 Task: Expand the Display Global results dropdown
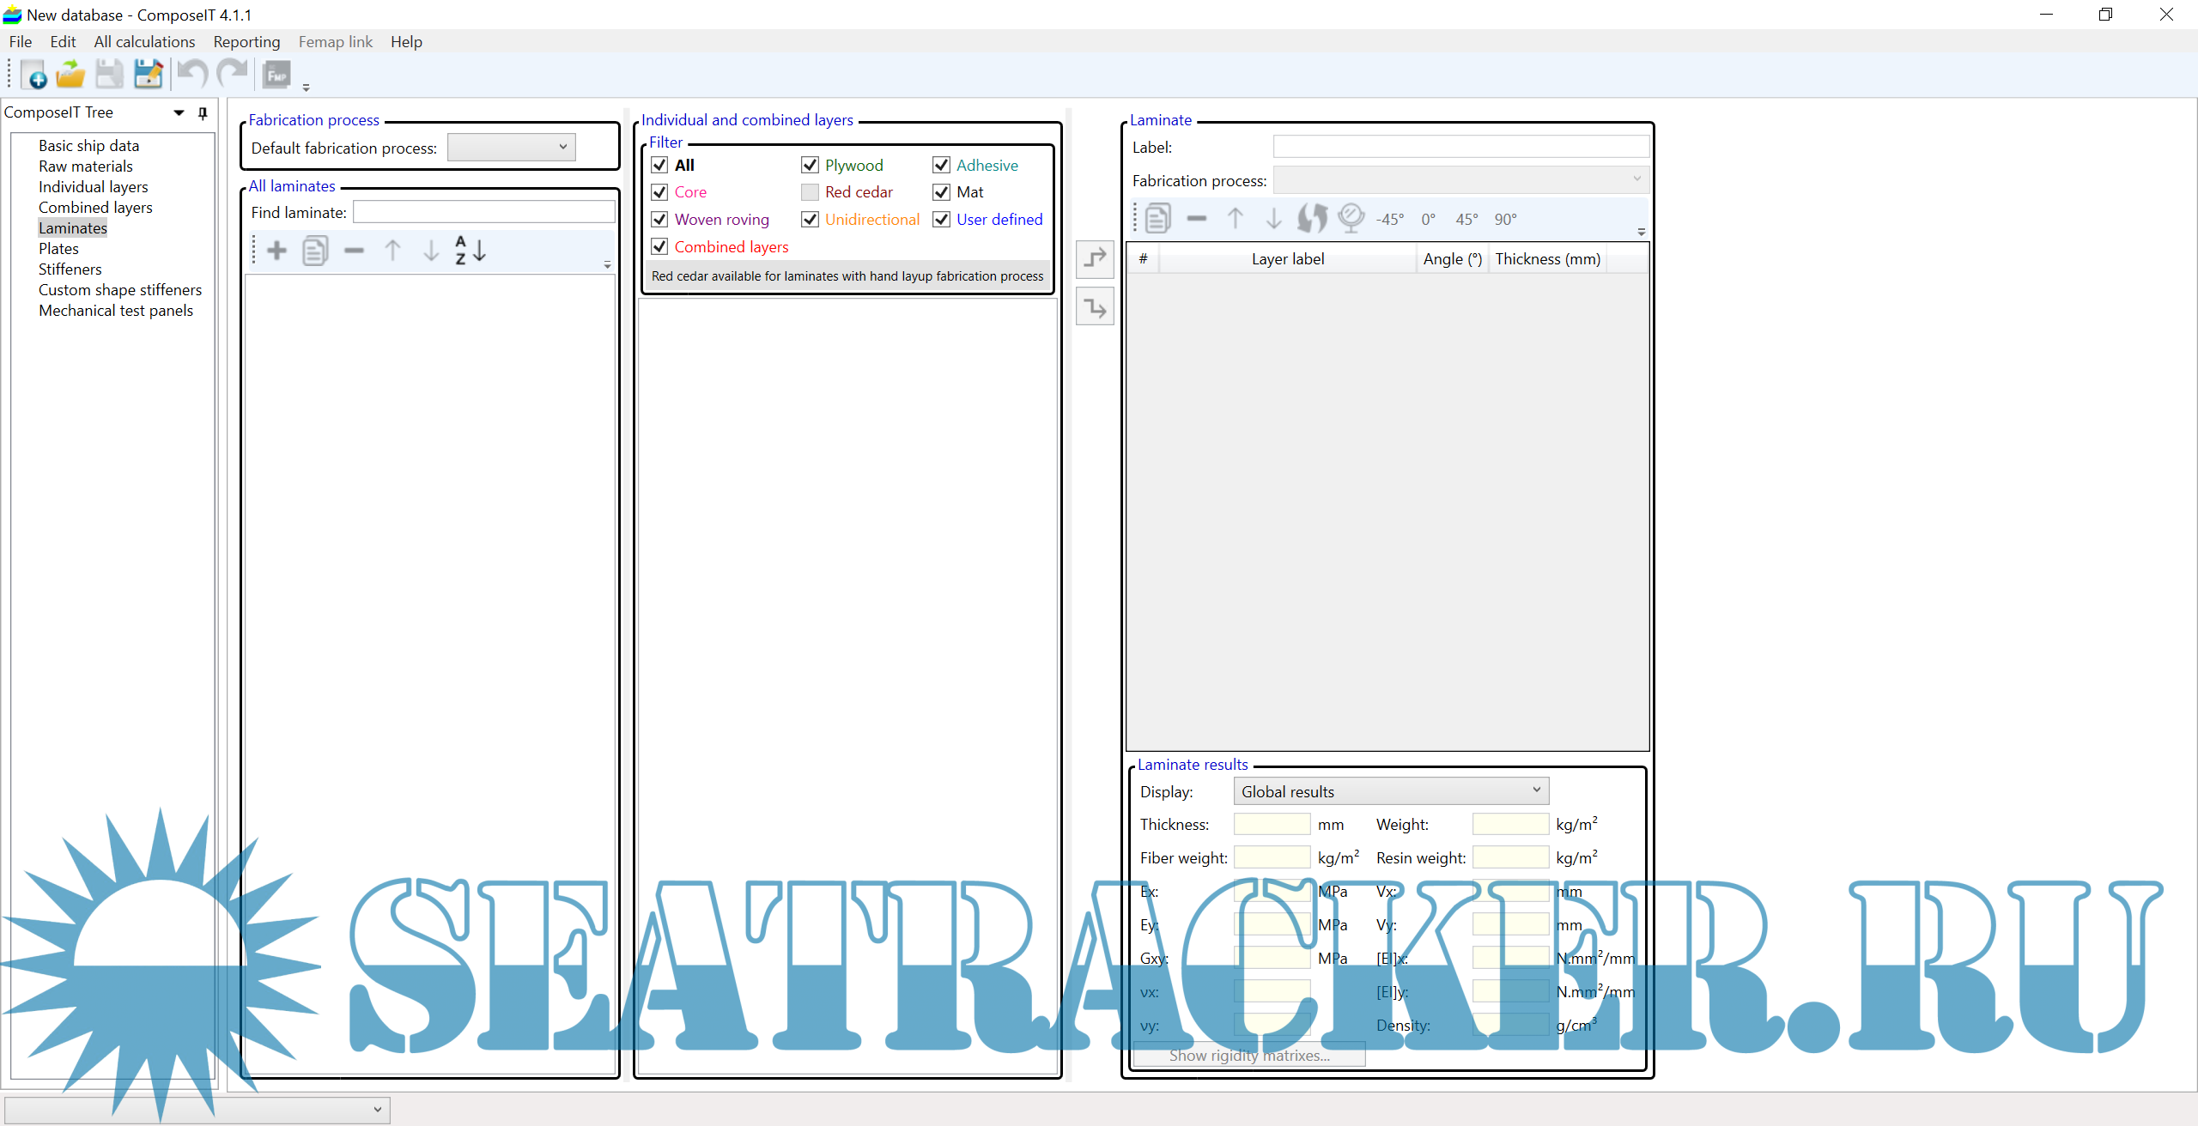1390,791
